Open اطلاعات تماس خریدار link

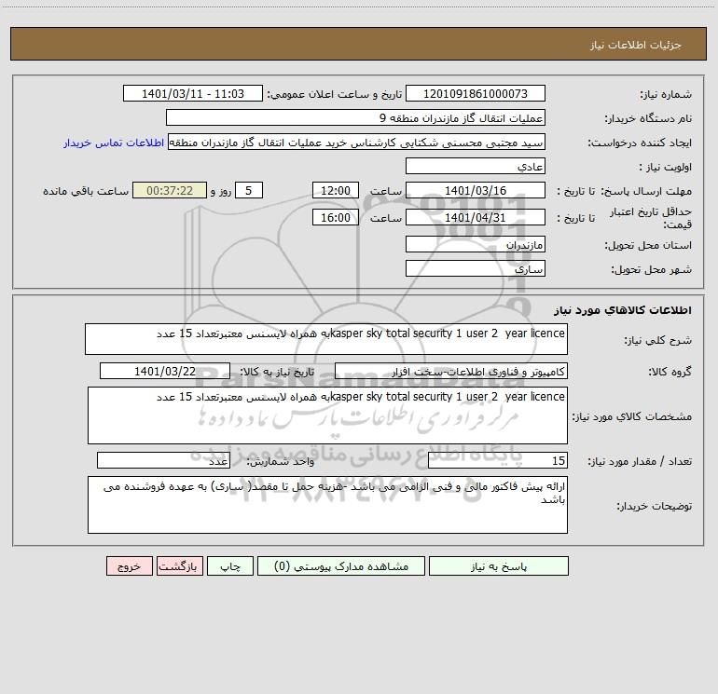[x=114, y=143]
